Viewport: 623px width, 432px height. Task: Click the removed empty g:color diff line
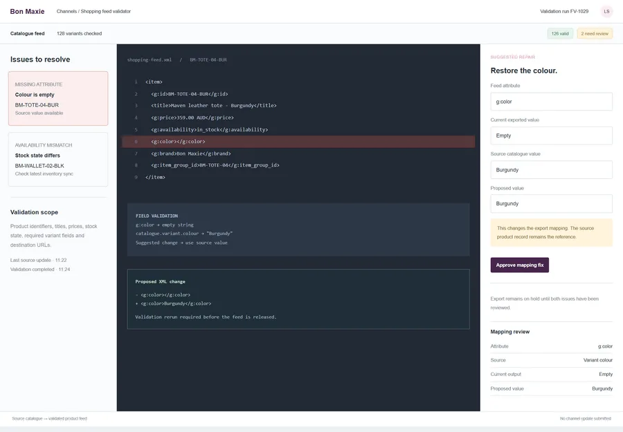(x=163, y=294)
